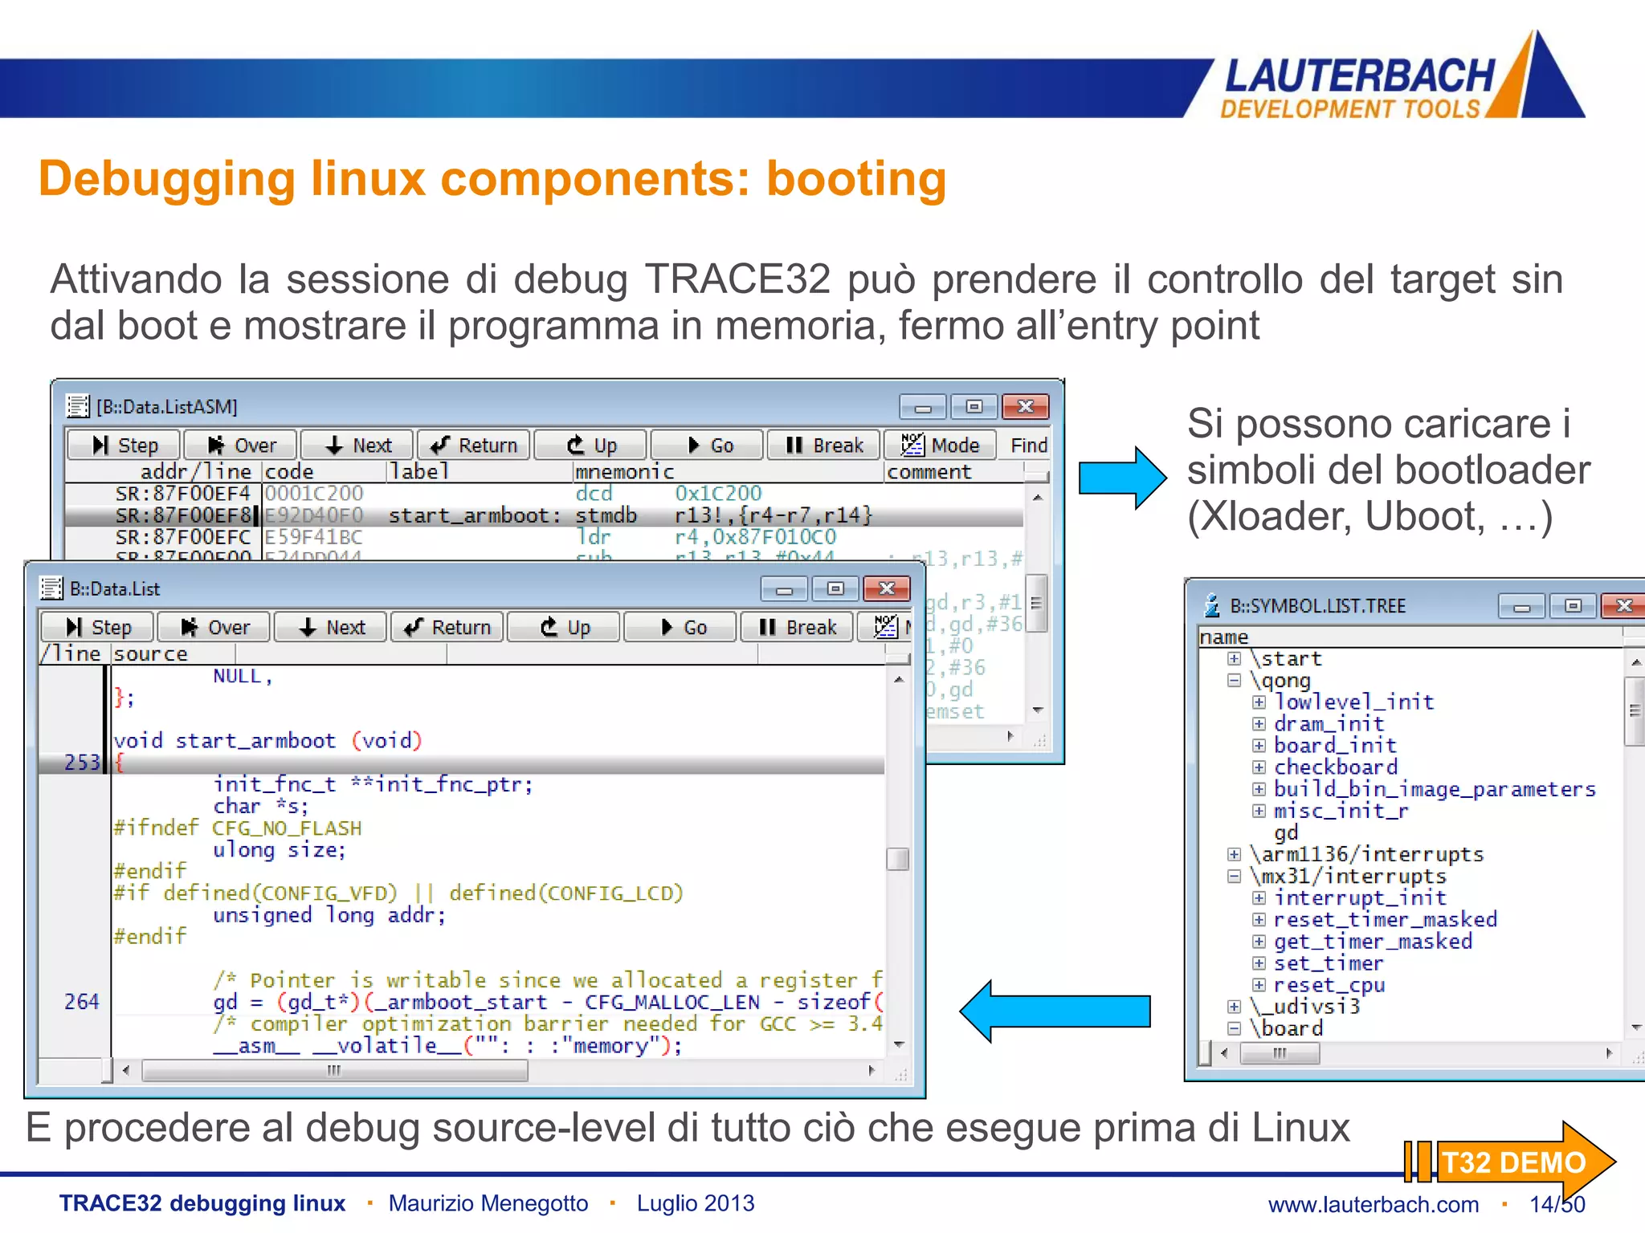Collapse \mx31/interrupts node
The height and width of the screenshot is (1233, 1645).
[1235, 877]
